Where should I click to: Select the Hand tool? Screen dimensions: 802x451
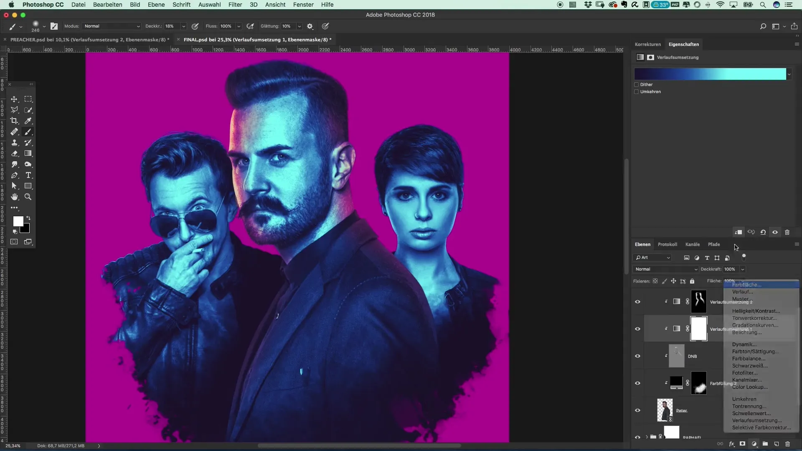[x=14, y=197]
